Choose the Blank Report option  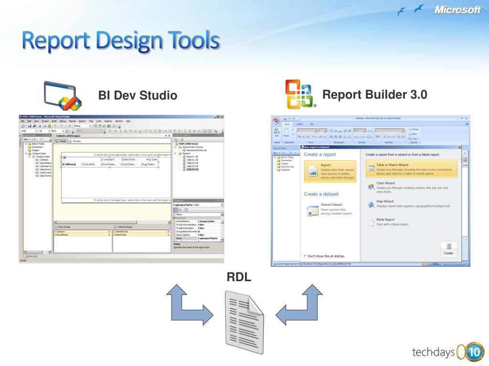(389, 222)
